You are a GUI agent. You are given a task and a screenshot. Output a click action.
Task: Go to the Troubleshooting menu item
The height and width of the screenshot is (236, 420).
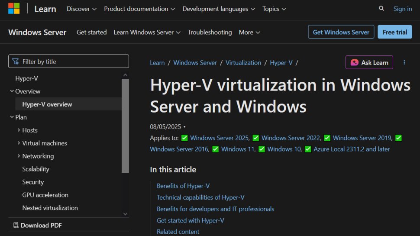[x=210, y=32]
